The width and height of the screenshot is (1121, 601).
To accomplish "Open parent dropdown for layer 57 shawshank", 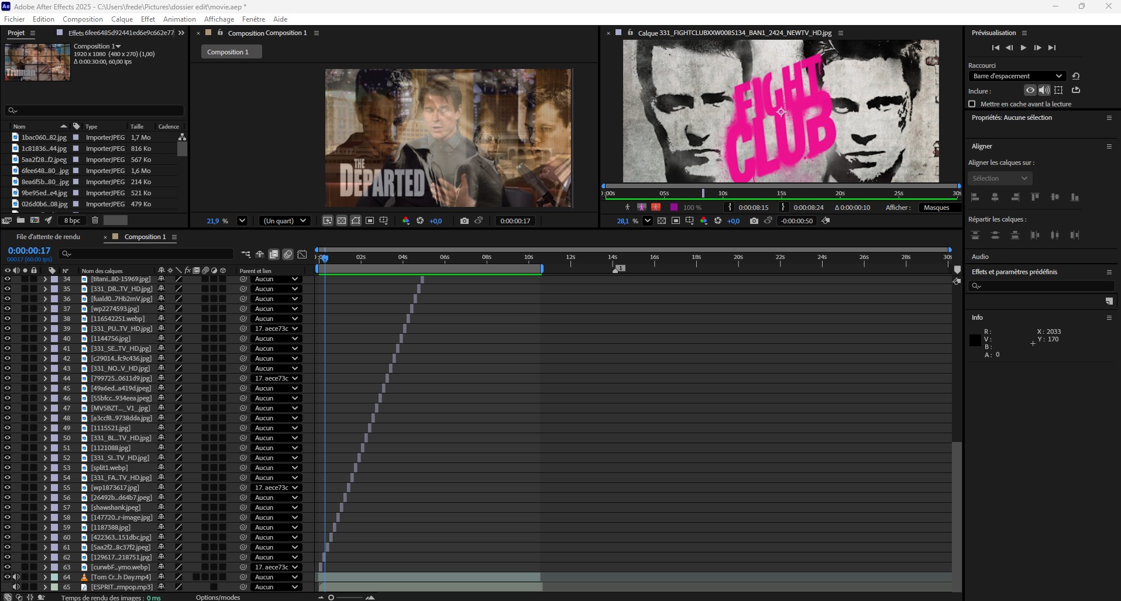I will tap(277, 508).
